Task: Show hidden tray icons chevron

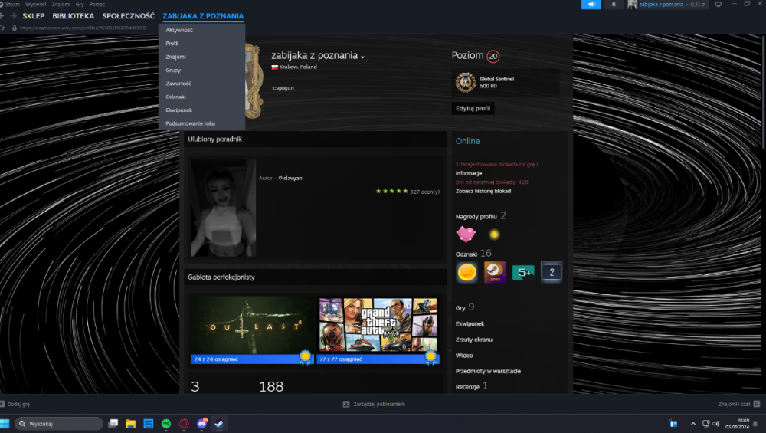Action: (x=692, y=424)
